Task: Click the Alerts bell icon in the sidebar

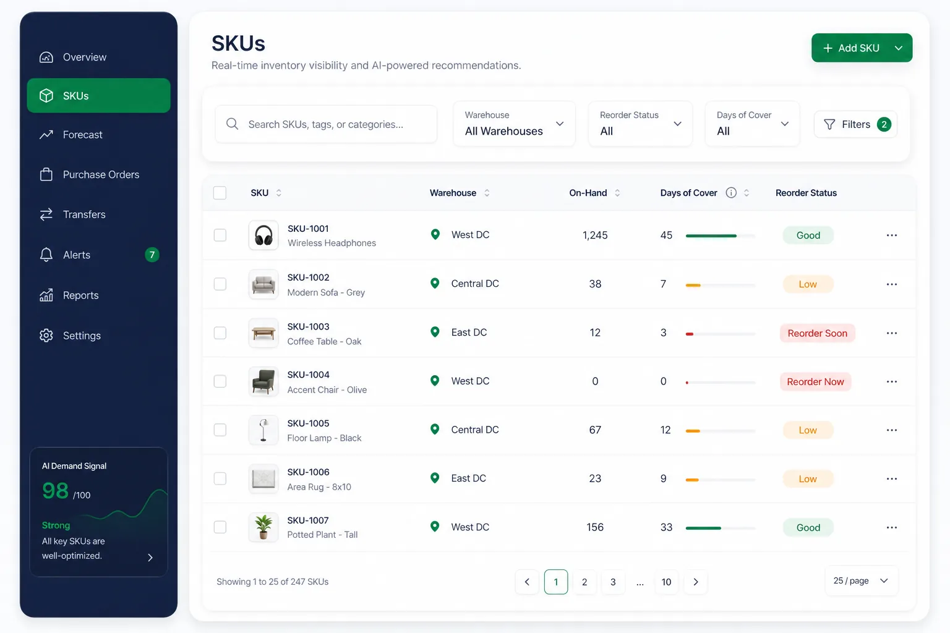Action: [46, 255]
